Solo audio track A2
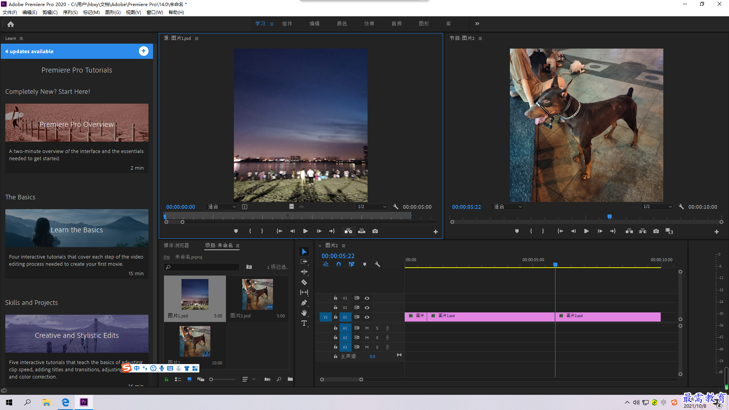 [377, 337]
